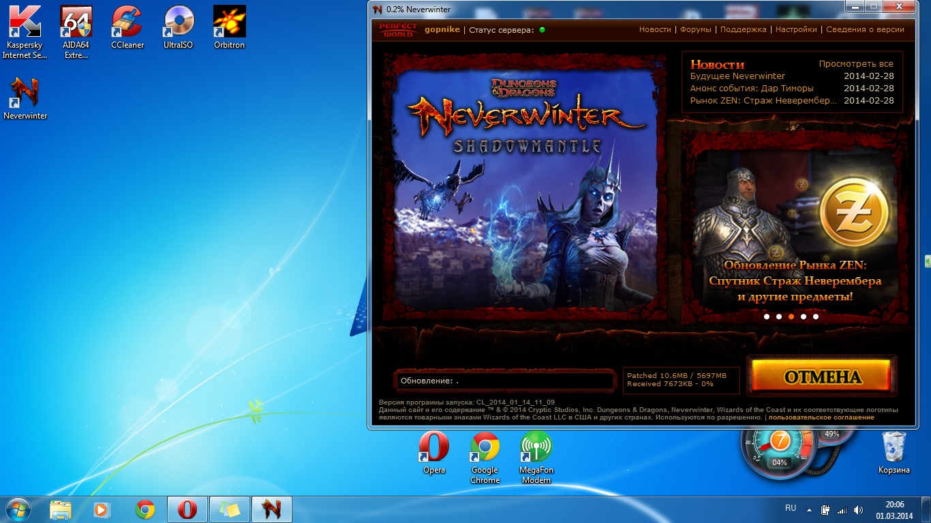Open the power battery tray icon
Screen dimensions: 931x523
[825, 509]
